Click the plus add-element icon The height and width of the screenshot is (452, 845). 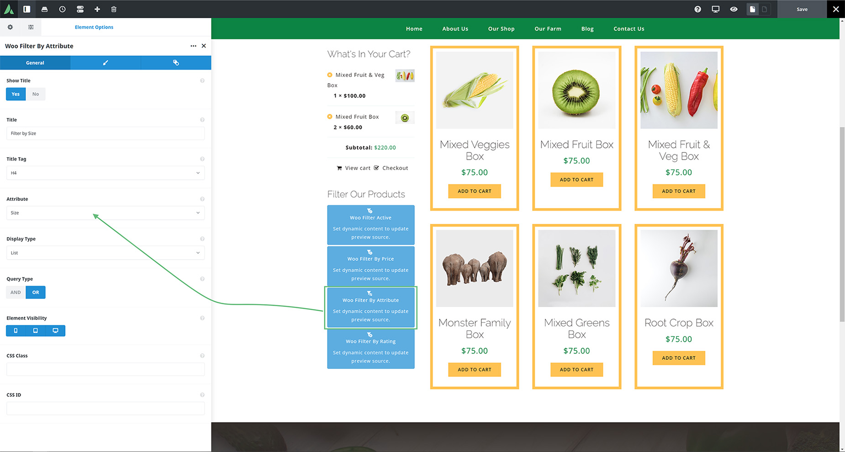pos(97,9)
